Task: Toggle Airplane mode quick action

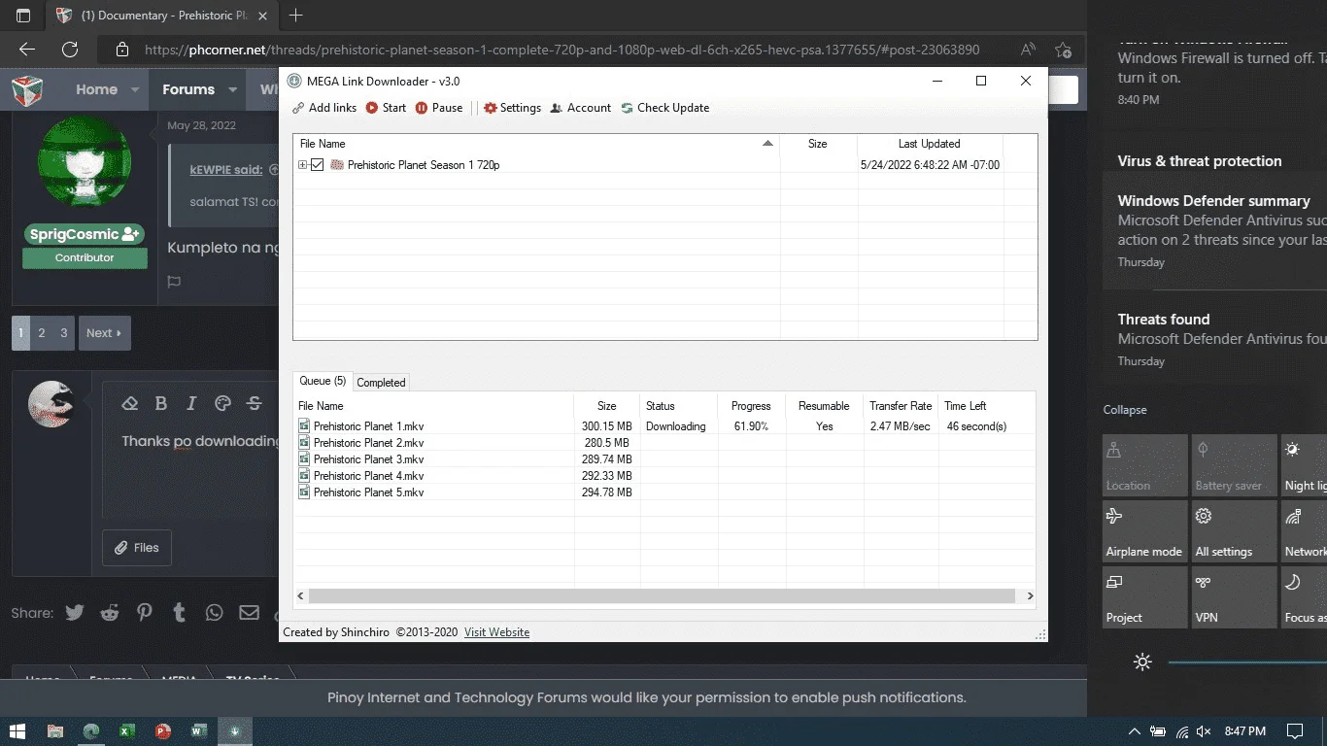Action: 1144,531
